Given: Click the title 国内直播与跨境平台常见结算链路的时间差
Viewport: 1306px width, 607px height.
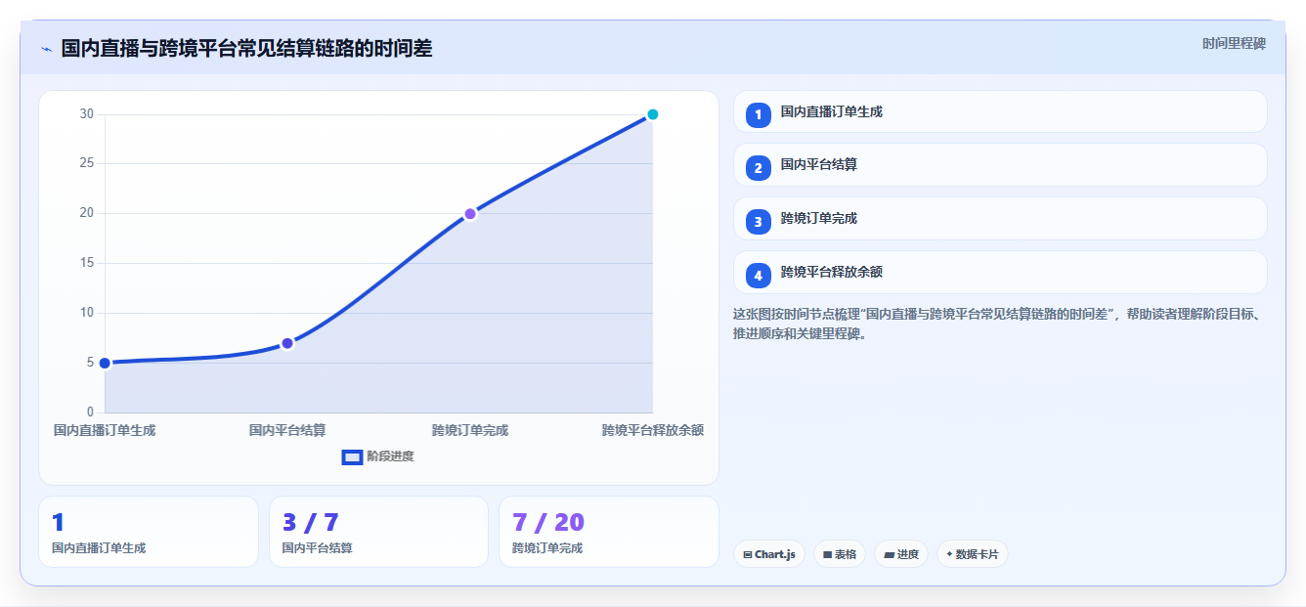Looking at the screenshot, I should click(246, 49).
